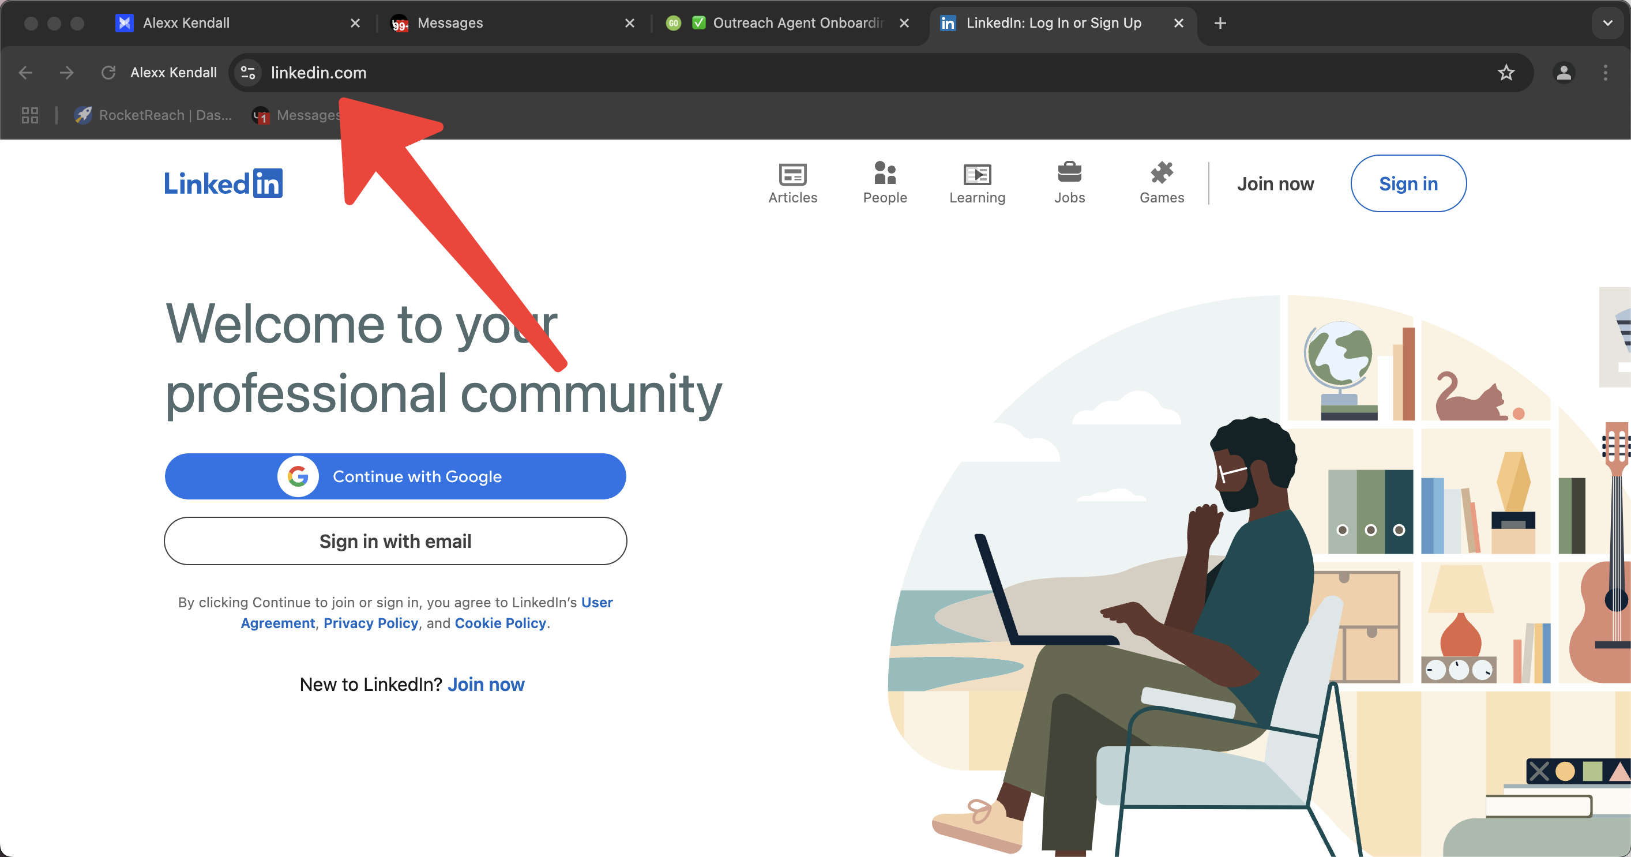Viewport: 1631px width, 857px height.
Task: Open the People section
Action: point(885,183)
